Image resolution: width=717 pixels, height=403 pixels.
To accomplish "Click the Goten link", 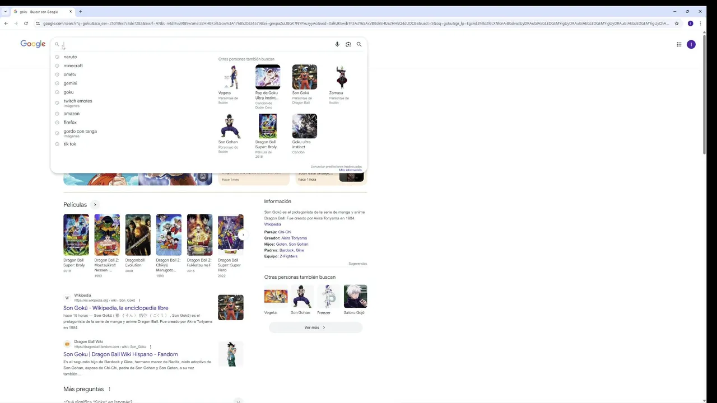I will (x=281, y=244).
